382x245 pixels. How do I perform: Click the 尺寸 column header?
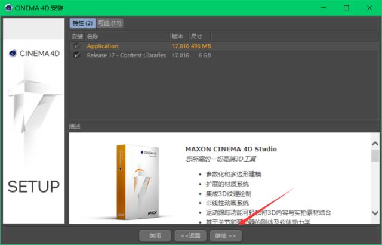[x=196, y=36]
